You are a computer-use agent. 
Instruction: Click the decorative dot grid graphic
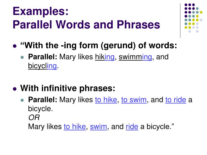pyautogui.click(x=193, y=18)
